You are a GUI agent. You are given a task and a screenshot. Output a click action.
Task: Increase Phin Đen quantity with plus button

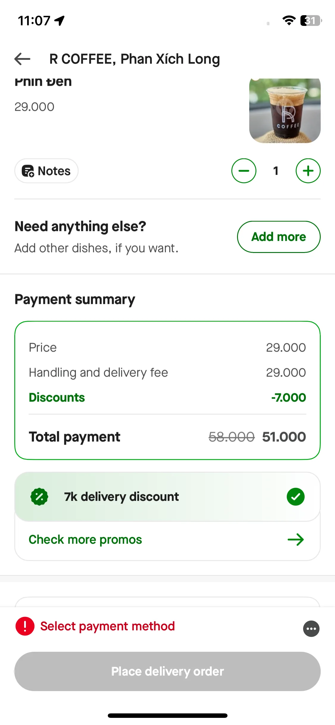click(x=308, y=171)
